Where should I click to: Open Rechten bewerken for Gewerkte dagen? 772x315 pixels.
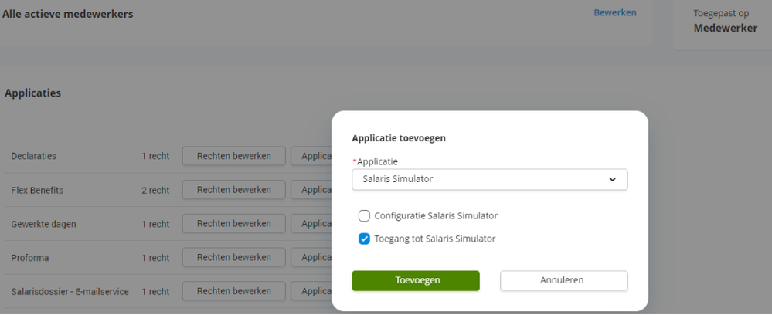pyautogui.click(x=233, y=224)
